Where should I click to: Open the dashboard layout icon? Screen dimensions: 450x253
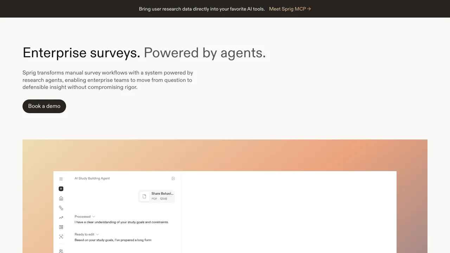click(61, 227)
